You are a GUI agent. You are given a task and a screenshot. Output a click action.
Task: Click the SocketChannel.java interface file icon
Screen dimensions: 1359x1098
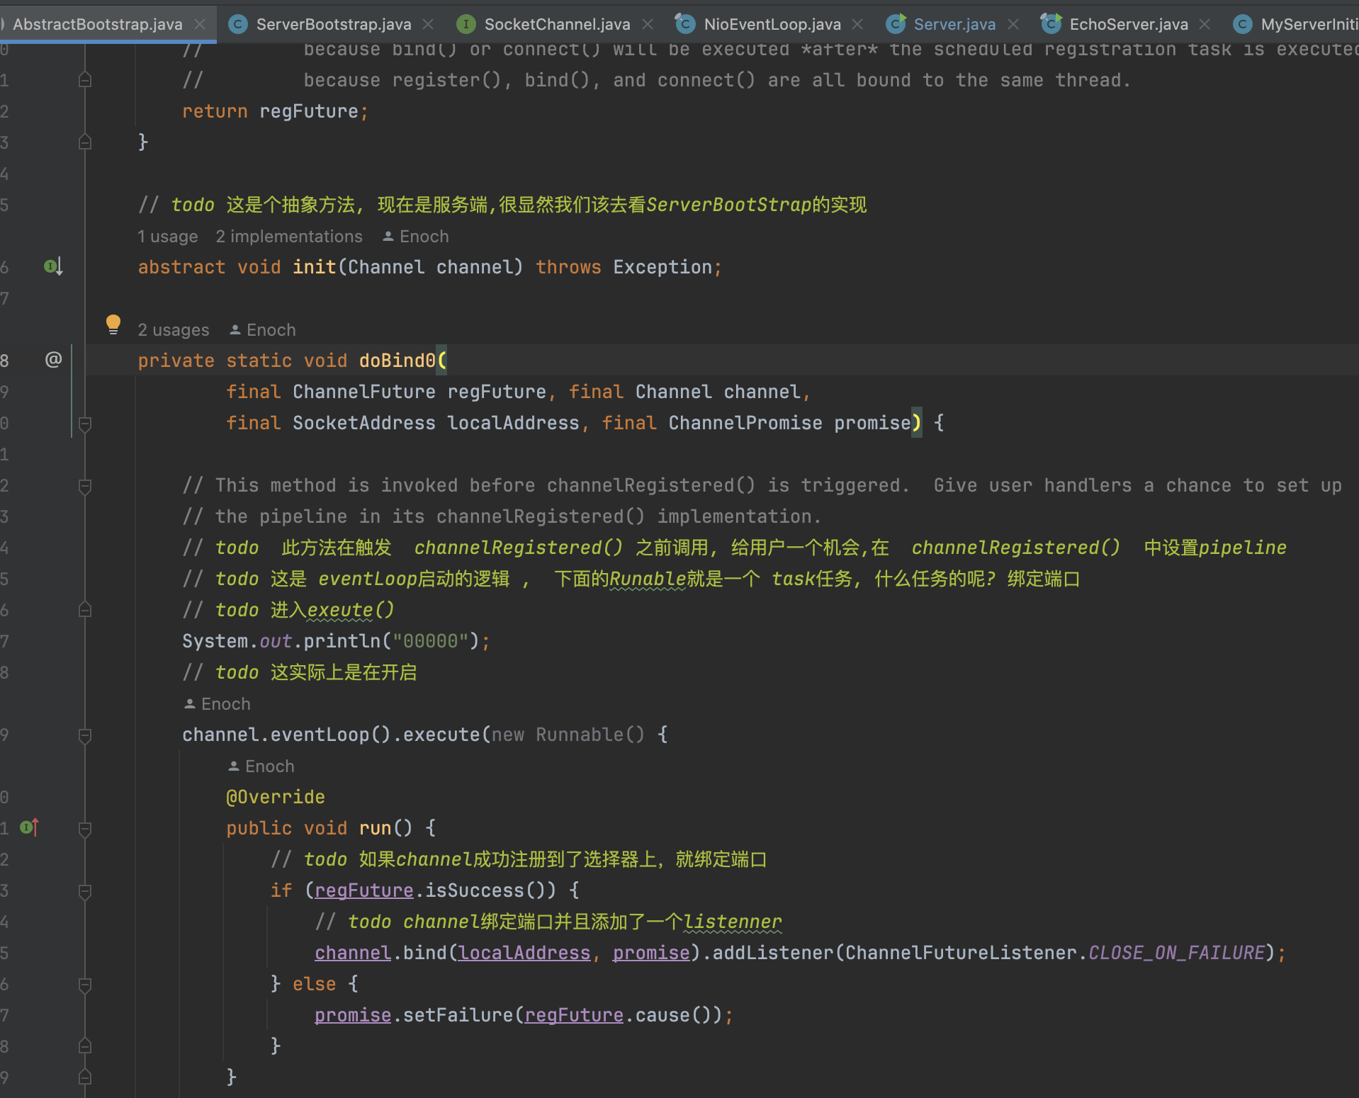pos(466,24)
